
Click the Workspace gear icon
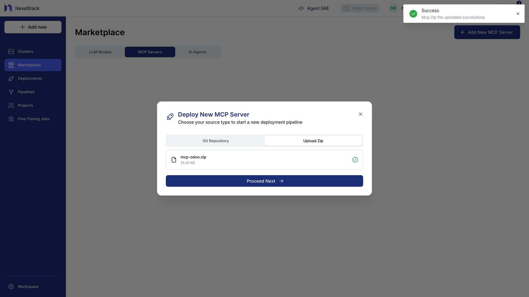point(11,287)
